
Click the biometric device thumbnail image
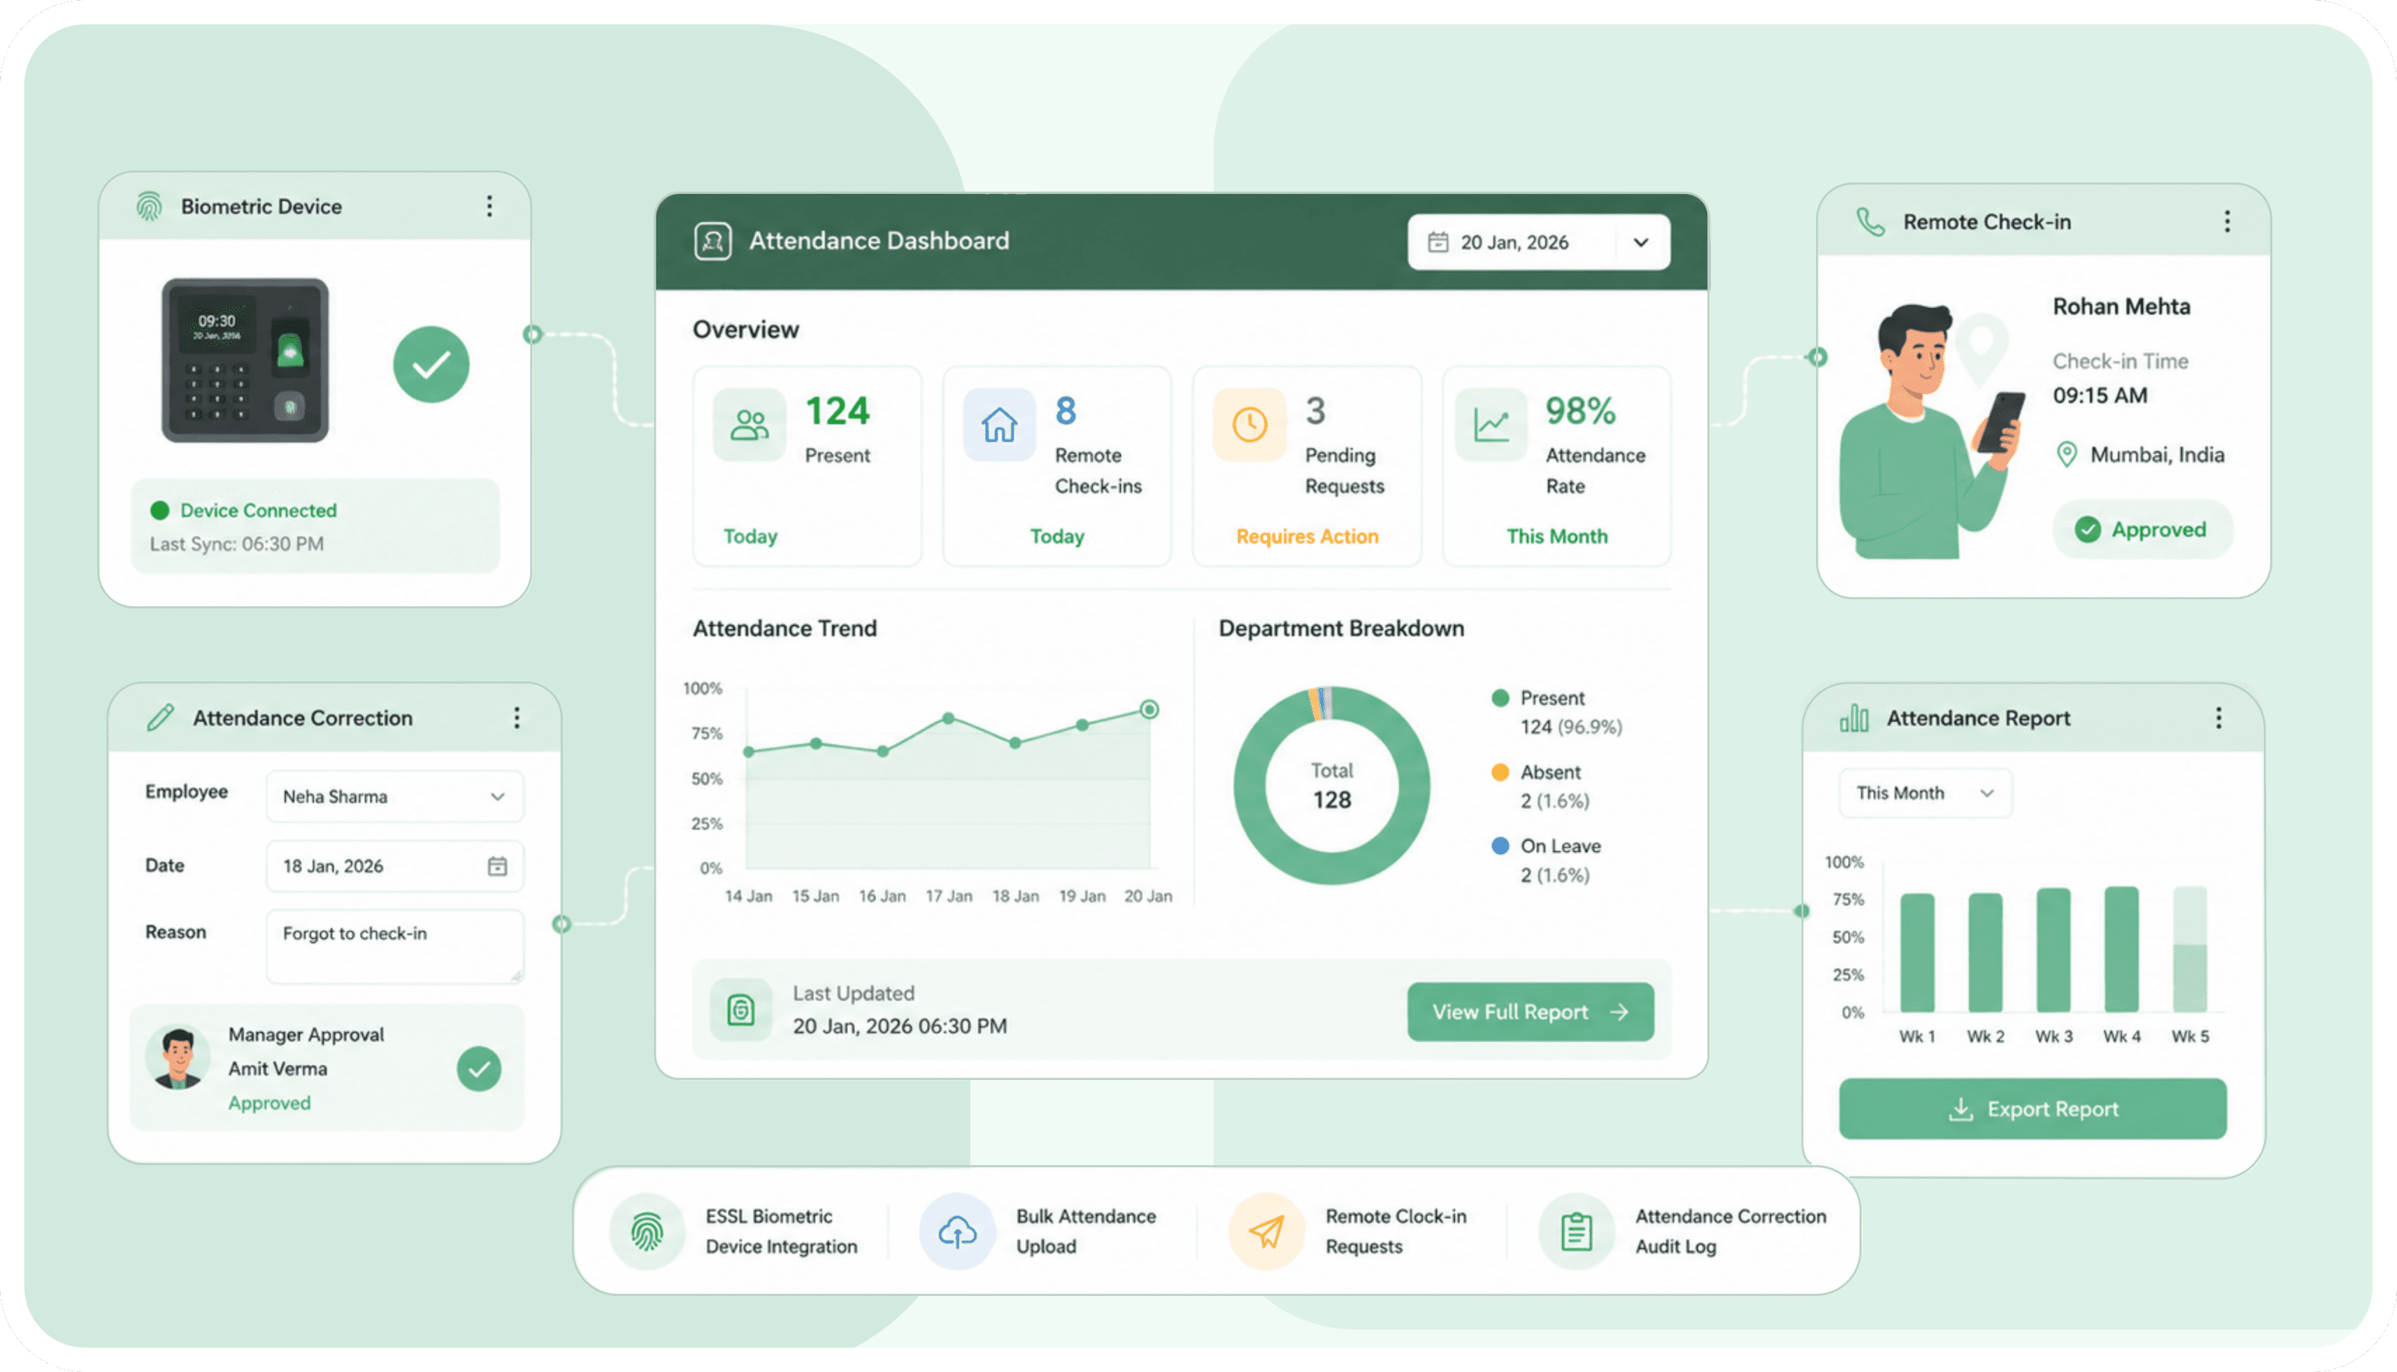(245, 360)
